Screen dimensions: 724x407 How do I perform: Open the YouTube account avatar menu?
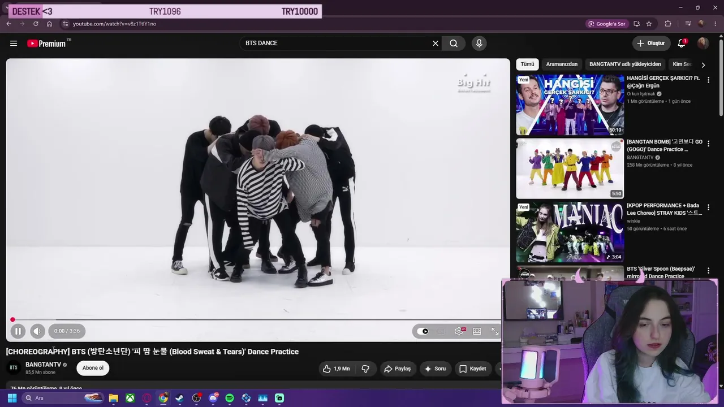coord(703,44)
